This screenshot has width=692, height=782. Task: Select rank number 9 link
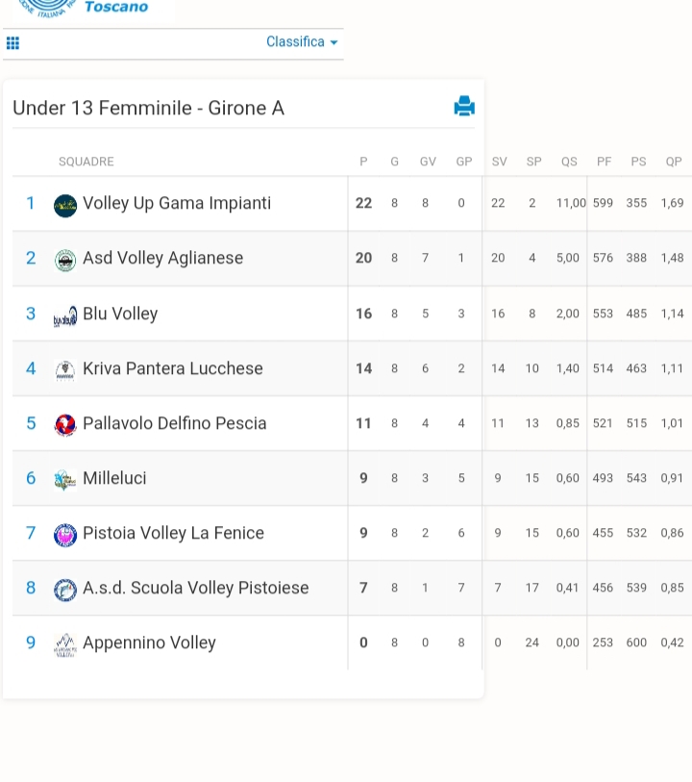31,643
